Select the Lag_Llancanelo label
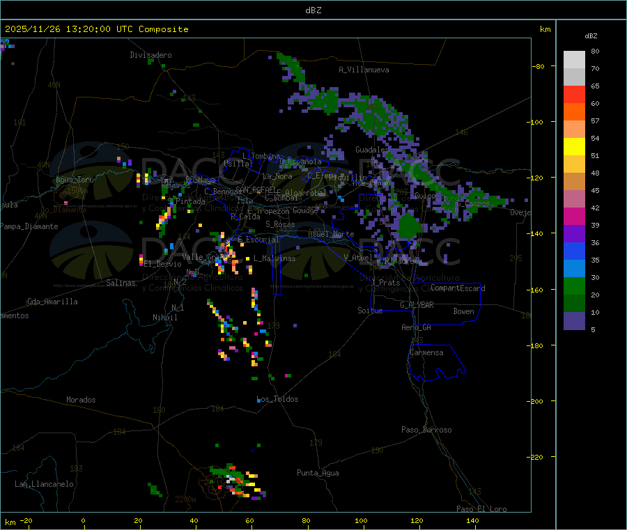627x530 pixels. click(45, 483)
